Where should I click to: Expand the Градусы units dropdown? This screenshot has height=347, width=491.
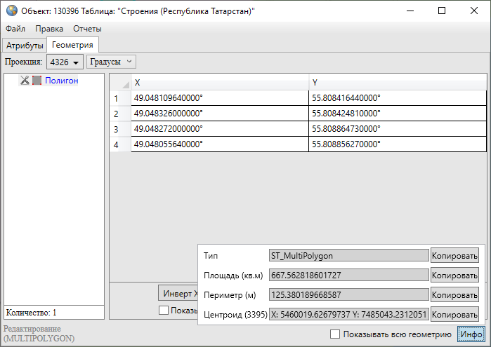(x=112, y=62)
